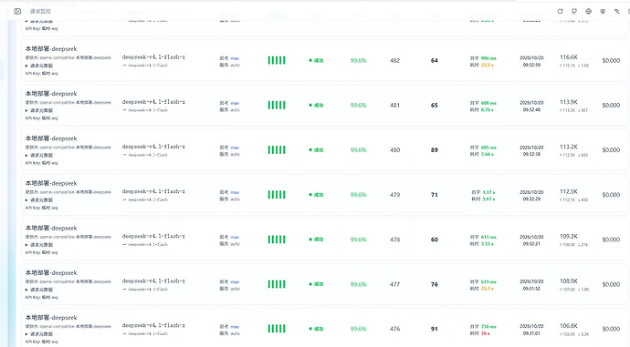Screen dimensions: 630x347
Task: Click the bold value 64 in row 482
Action: 435,60
